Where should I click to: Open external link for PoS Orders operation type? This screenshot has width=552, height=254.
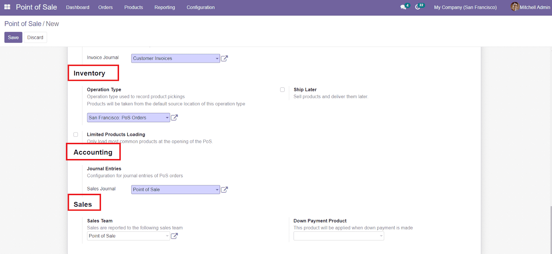pyautogui.click(x=175, y=118)
